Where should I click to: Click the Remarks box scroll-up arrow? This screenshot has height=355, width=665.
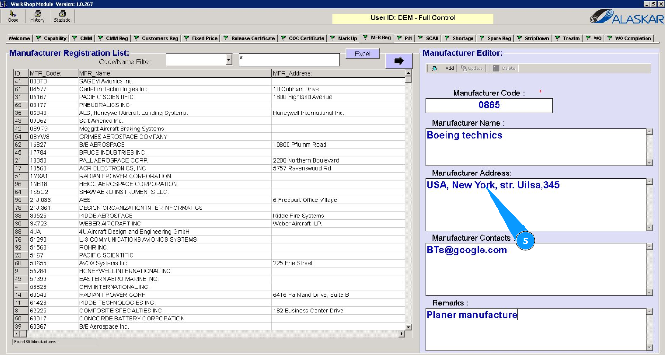[649, 311]
